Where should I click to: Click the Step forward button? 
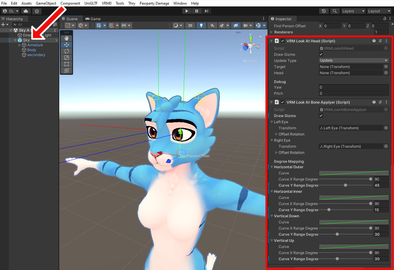click(x=207, y=11)
